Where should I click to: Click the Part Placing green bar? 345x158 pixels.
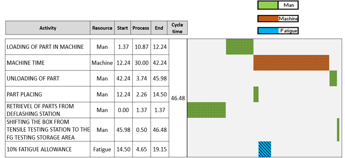point(256,94)
